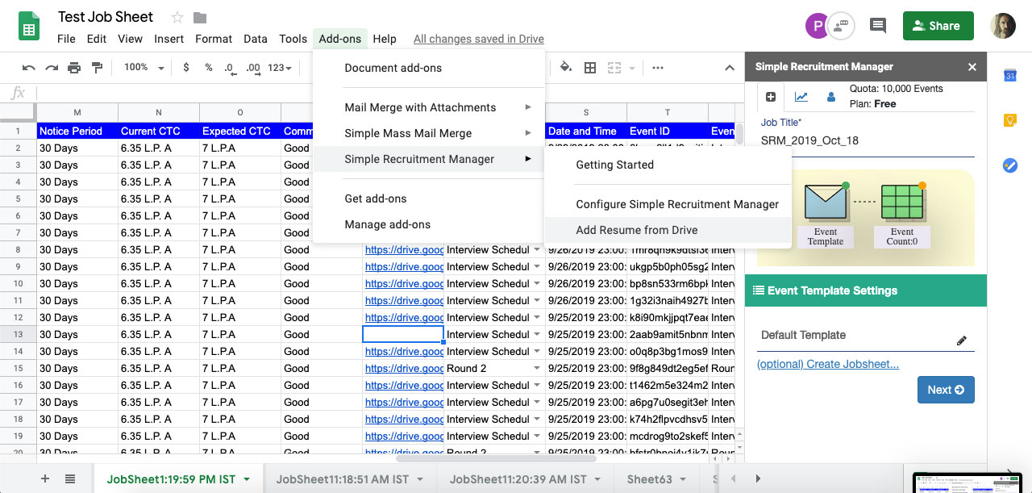Star the Test Job Sheet document
1032x493 pixels.
coord(177,18)
